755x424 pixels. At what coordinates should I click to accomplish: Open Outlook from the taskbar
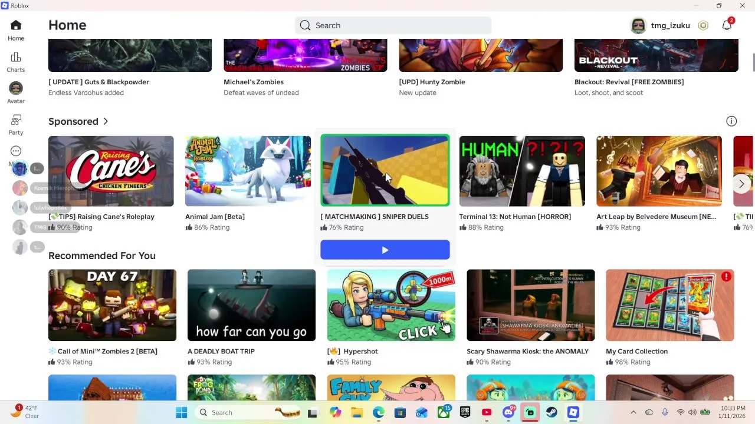coord(422,412)
